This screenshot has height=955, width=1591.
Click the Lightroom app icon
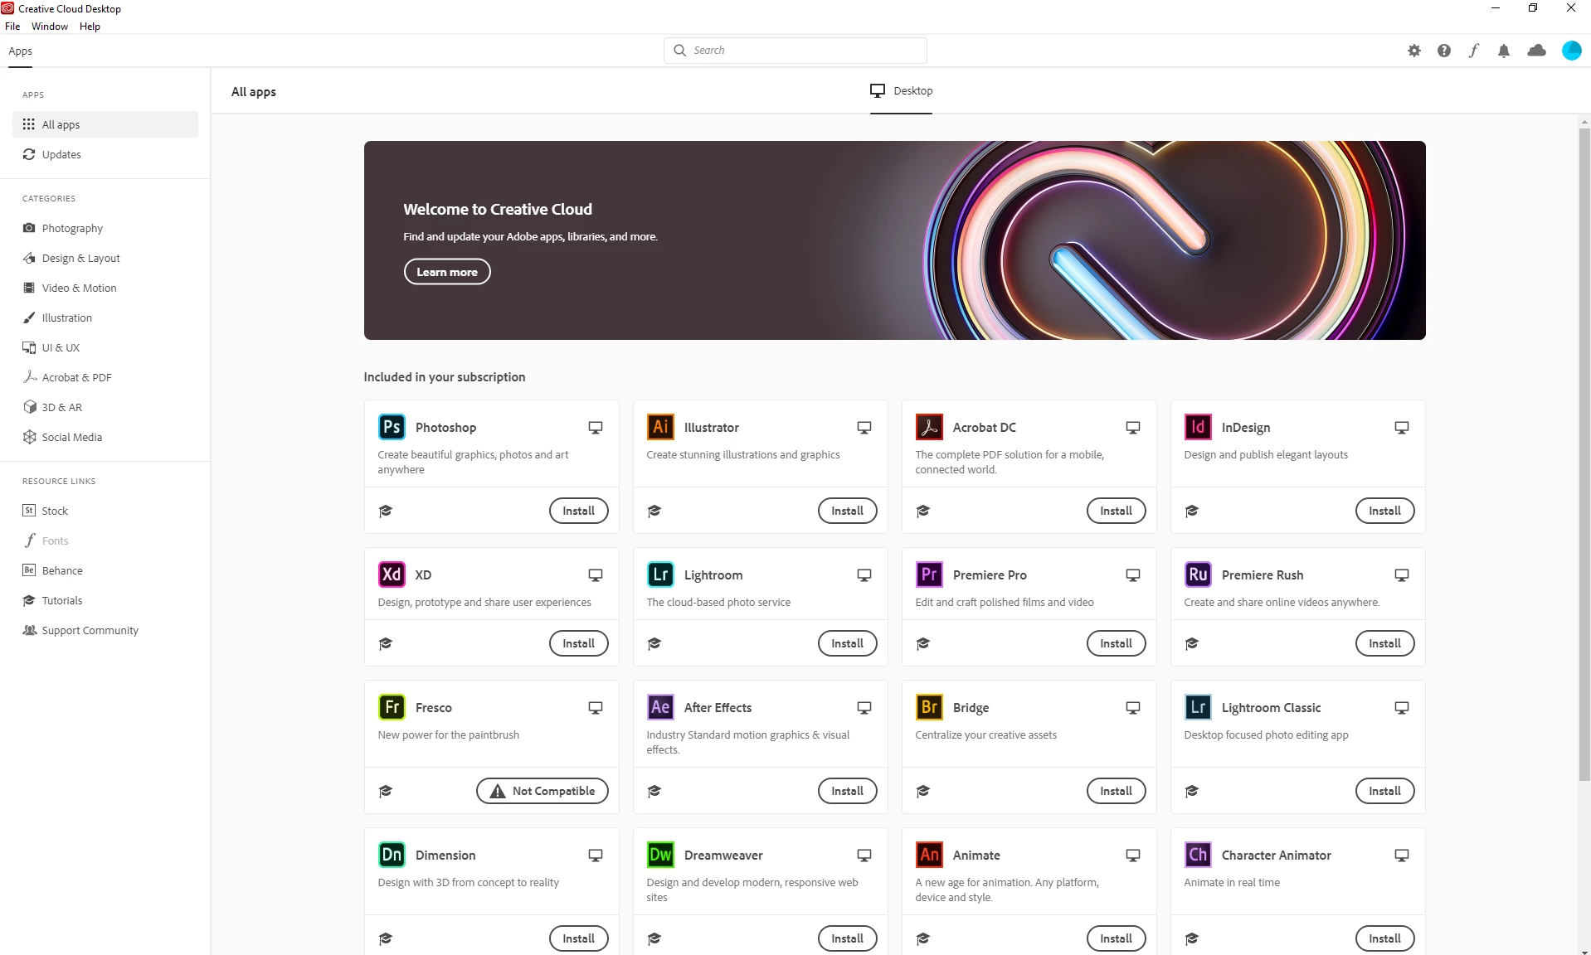[660, 574]
